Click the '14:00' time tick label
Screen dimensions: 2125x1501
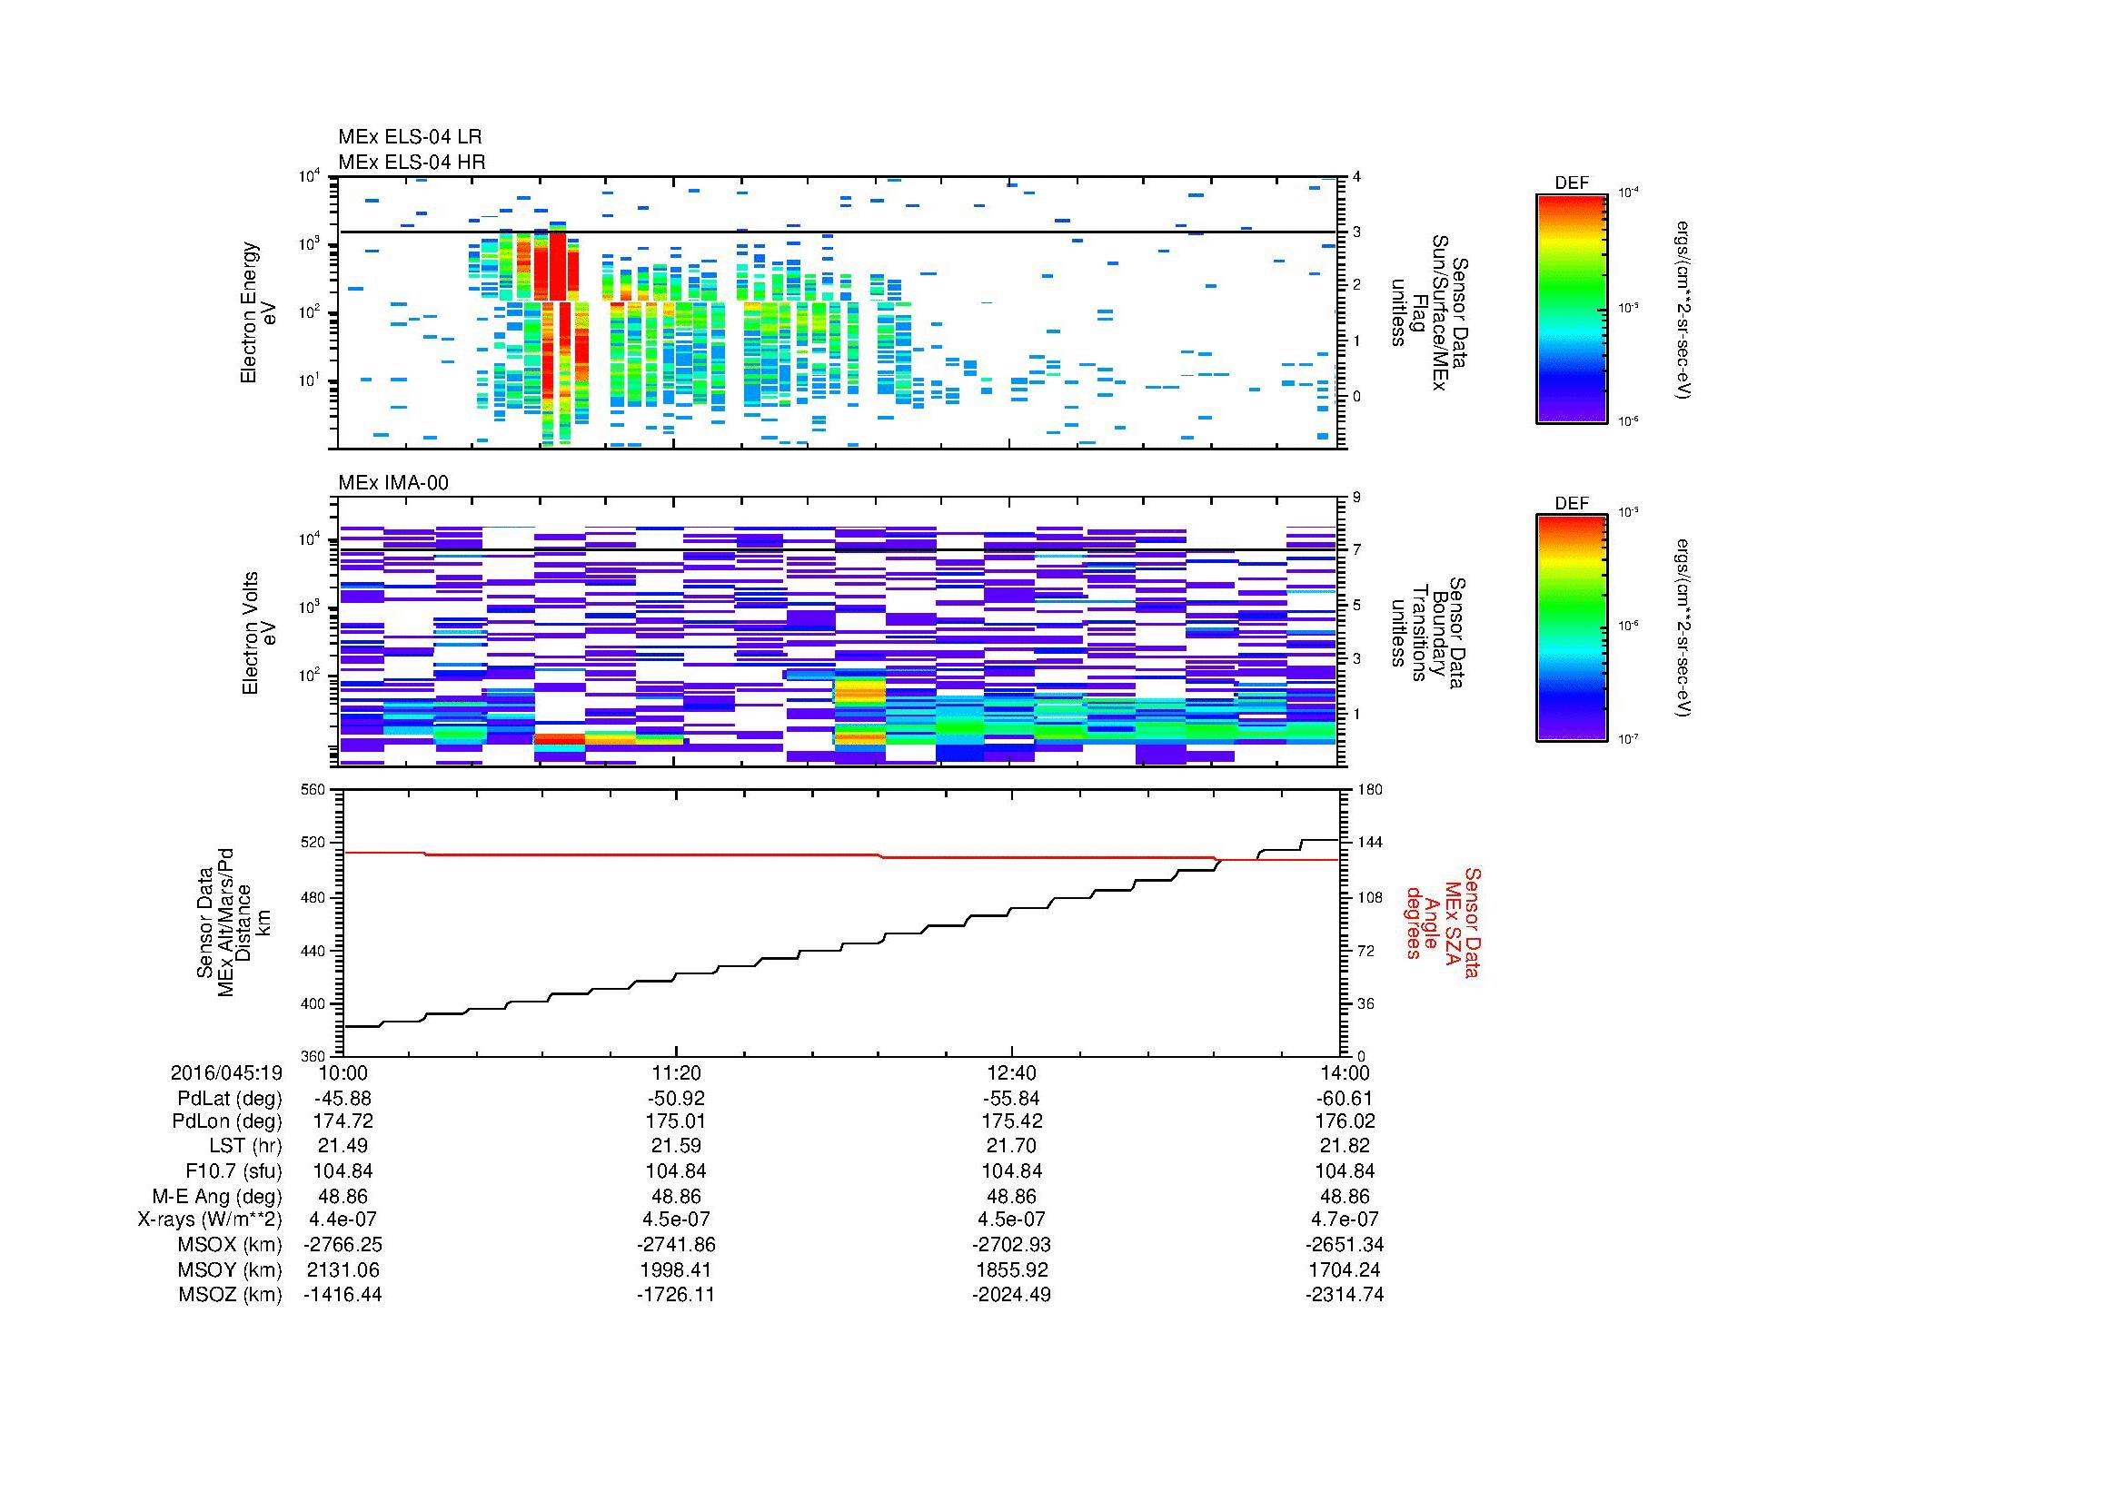click(1345, 1072)
